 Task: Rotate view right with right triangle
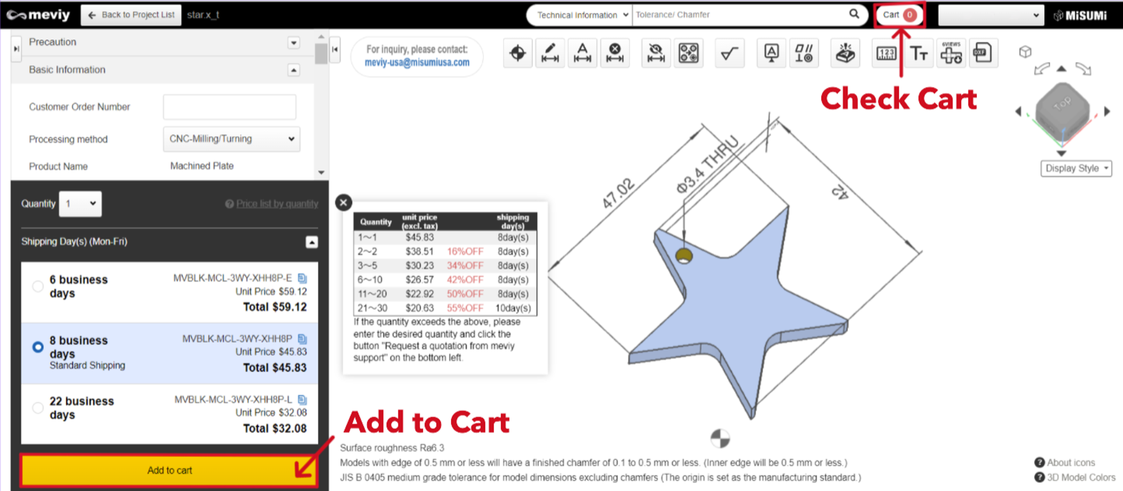coord(1107,112)
